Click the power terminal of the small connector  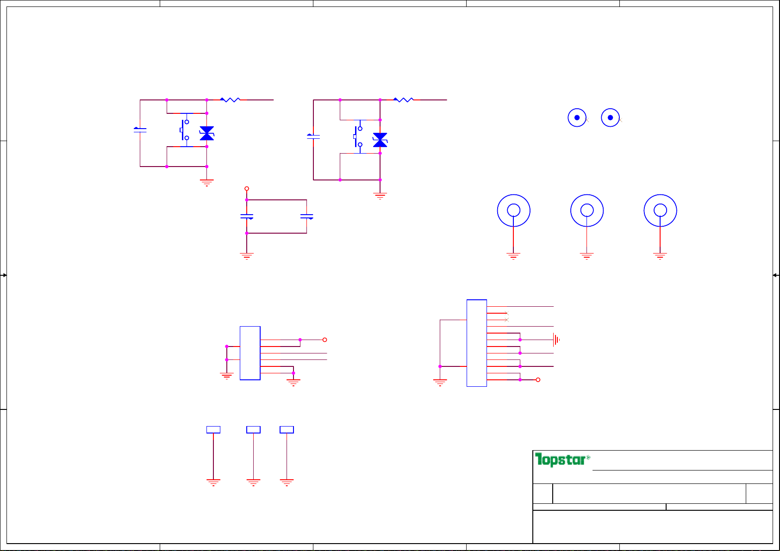point(325,340)
